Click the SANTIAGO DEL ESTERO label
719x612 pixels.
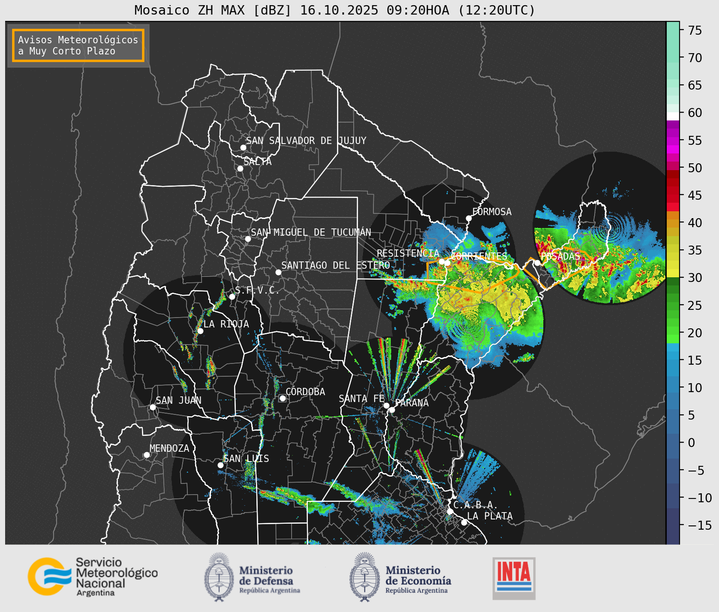[x=336, y=265]
